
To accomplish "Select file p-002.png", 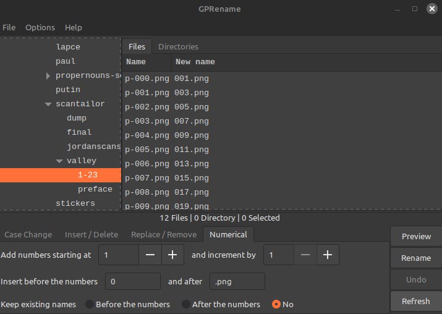I will [147, 107].
